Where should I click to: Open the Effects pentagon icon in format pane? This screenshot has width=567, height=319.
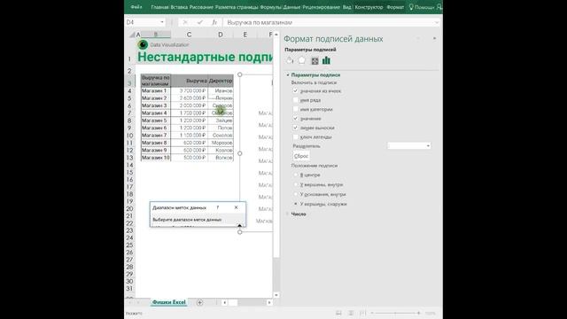click(301, 61)
